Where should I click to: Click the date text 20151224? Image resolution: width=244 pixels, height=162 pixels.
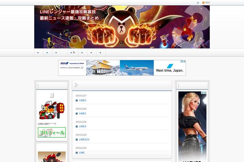click(81, 148)
